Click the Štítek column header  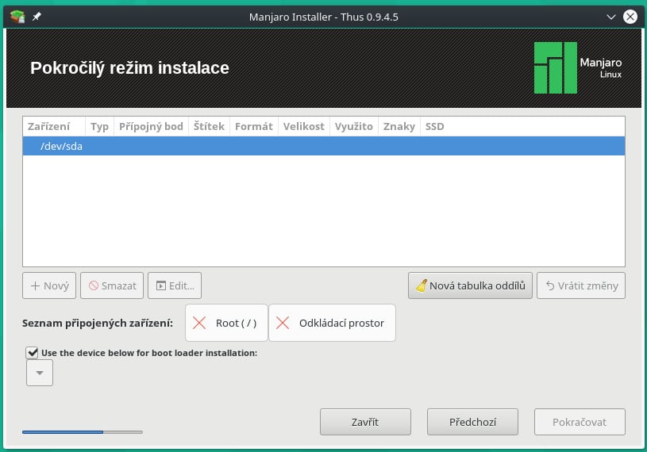[210, 127]
